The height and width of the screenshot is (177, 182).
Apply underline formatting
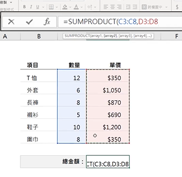(38, 7)
